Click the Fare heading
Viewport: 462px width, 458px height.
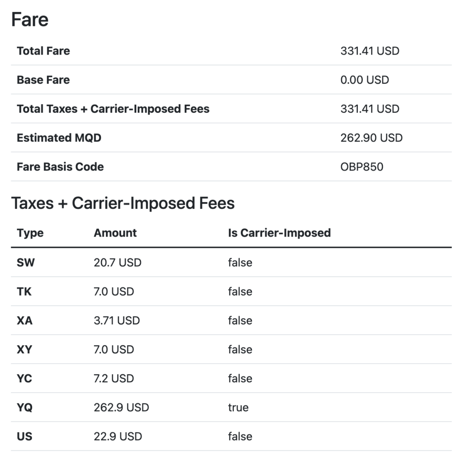tap(30, 20)
